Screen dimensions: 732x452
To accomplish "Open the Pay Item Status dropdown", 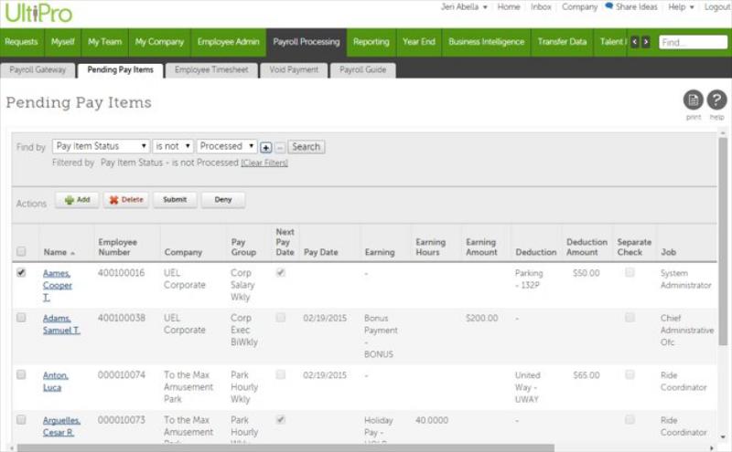I will click(x=101, y=146).
